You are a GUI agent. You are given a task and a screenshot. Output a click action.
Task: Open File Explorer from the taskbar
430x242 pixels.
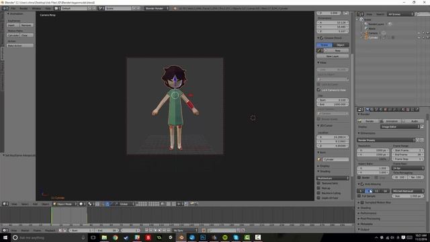click(x=104, y=237)
